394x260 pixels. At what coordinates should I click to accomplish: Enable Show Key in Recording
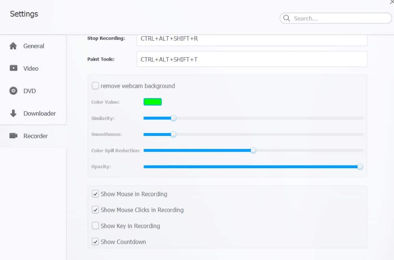pos(95,226)
